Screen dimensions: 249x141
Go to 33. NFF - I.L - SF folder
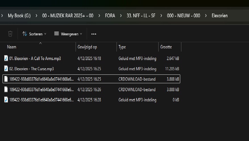141,16
